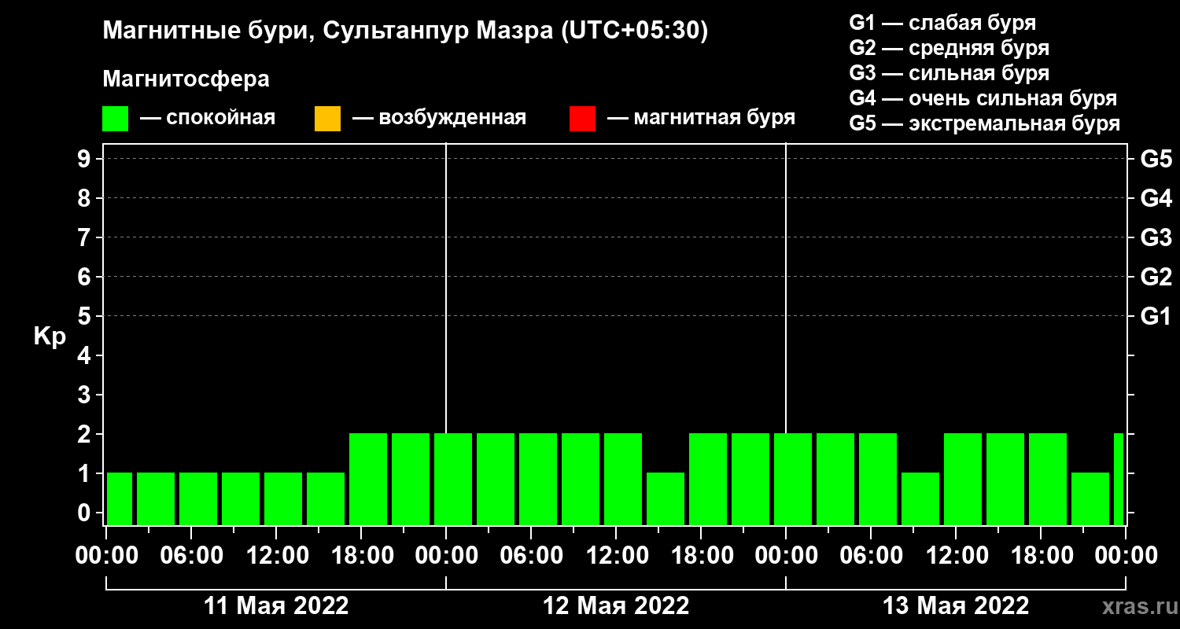The height and width of the screenshot is (629, 1180).
Task: Click the '— магнитная буря' legend label
Action: (x=701, y=119)
